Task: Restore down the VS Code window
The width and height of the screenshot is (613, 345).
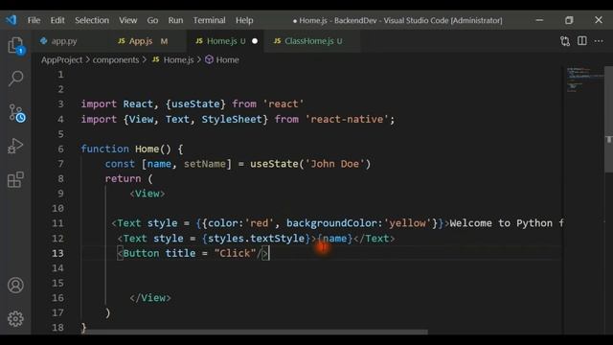Action: point(569,20)
